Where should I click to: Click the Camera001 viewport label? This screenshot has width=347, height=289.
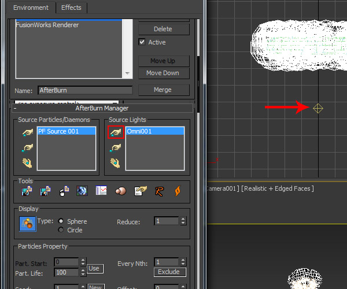(223, 188)
